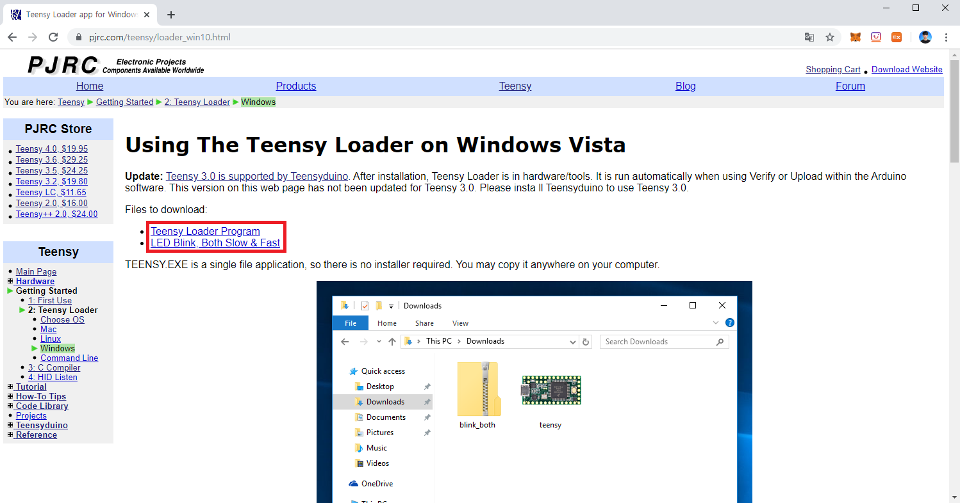Viewport: 960px width, 503px height.
Task: Download LED Blink, Both Slow & Fast
Action: click(215, 243)
